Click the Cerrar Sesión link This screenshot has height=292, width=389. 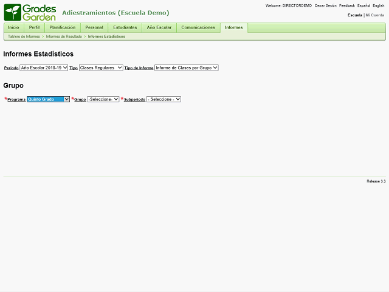(x=325, y=5)
